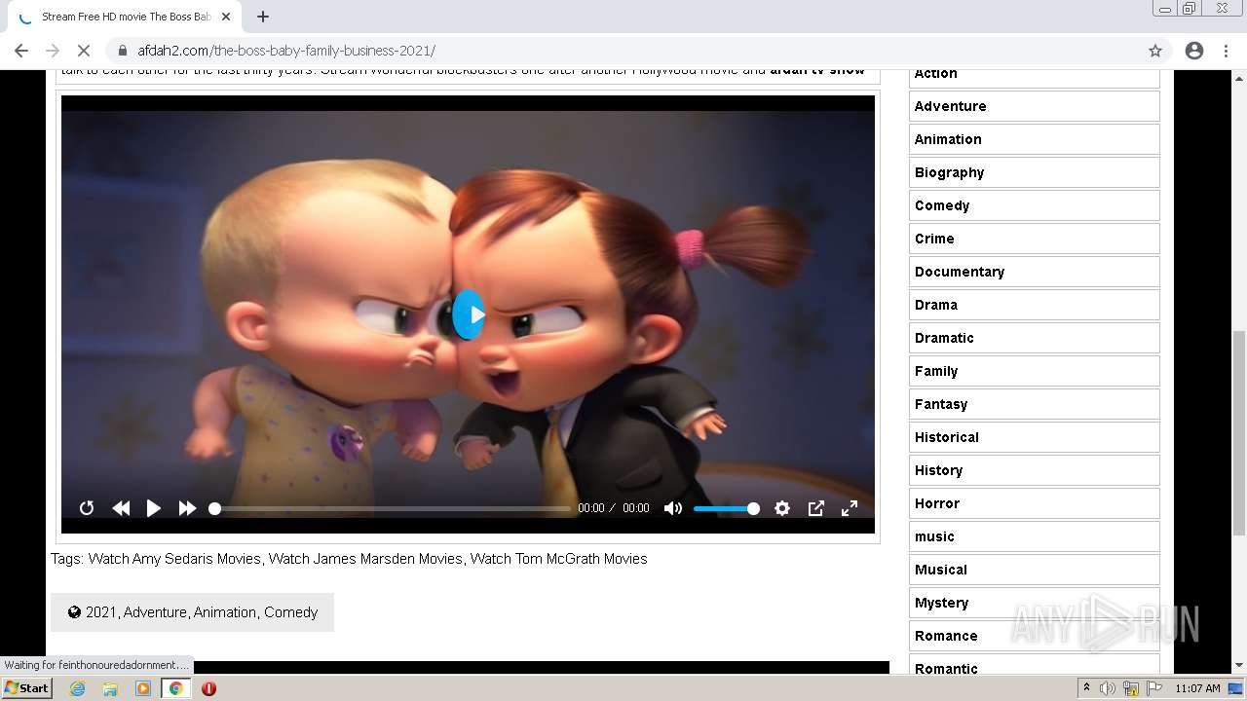Open media player taskbar icon
Image resolution: width=1247 pixels, height=701 pixels.
click(143, 688)
